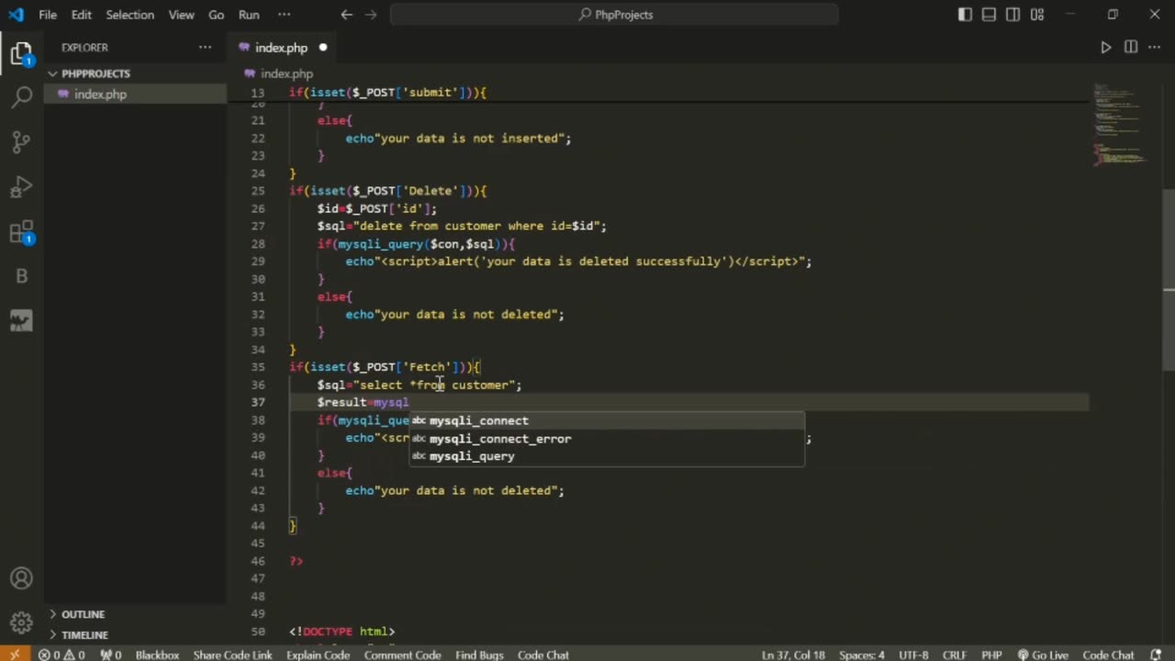Choose mysqli_connect_error suggestion
Image resolution: width=1175 pixels, height=661 pixels.
tap(607, 439)
